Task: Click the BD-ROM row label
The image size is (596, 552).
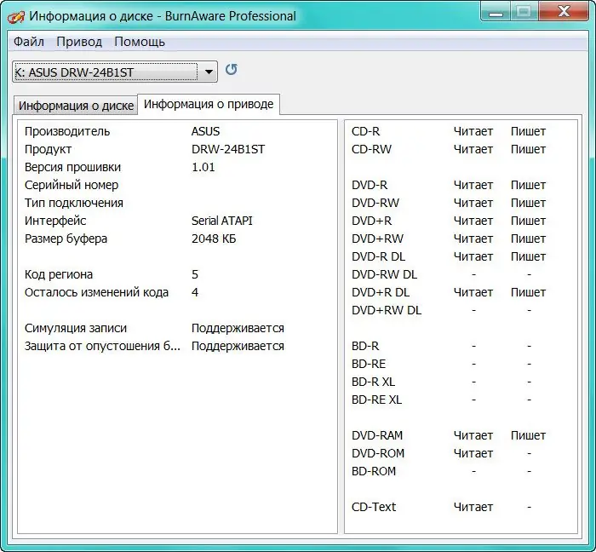Action: click(374, 471)
